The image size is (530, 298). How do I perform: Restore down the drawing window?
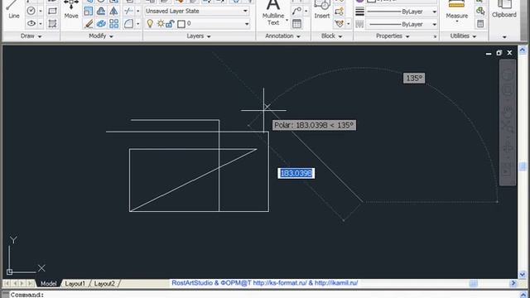(x=499, y=53)
